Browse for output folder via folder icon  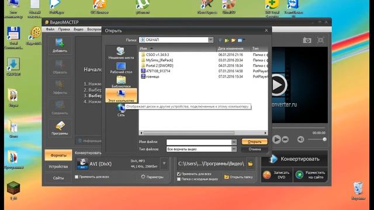(250, 164)
